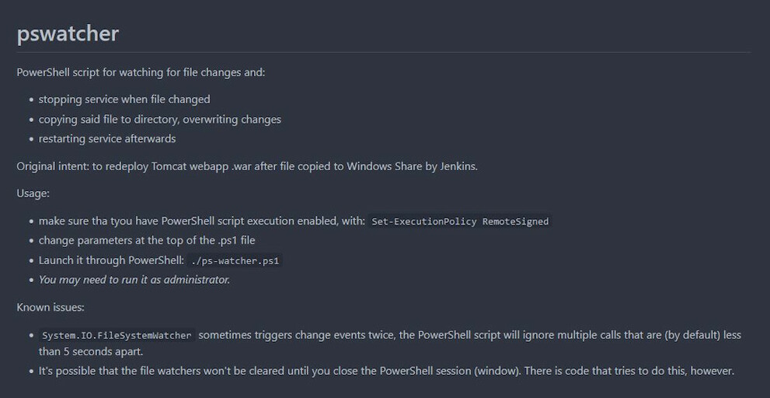770x398 pixels.
Task: Click the 'Original intent' paragraph about Tomcat
Action: tap(247, 166)
